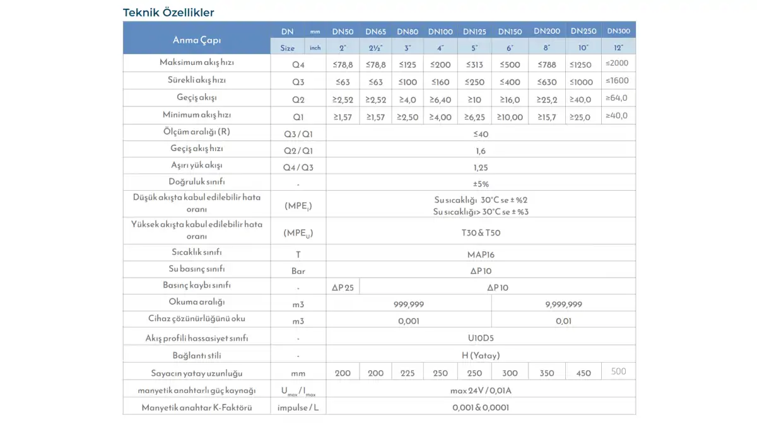Click the 9,999,999 reading range value
757x425 pixels.
563,304
